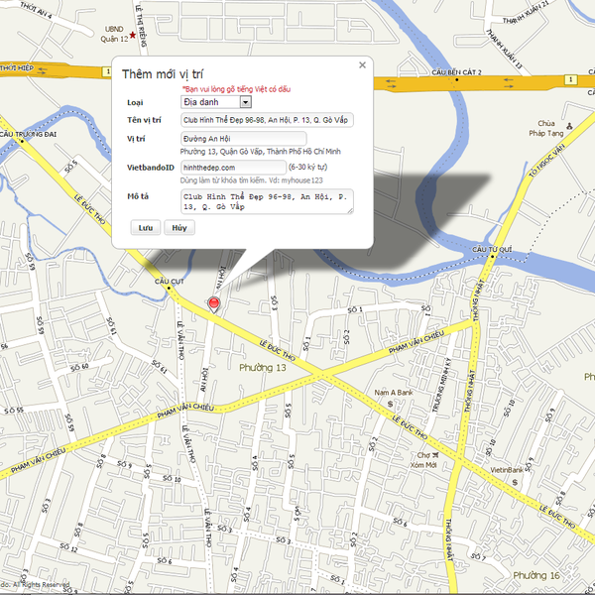Click the red location marker pin
Viewport: 595px width, 595px height.
(214, 304)
